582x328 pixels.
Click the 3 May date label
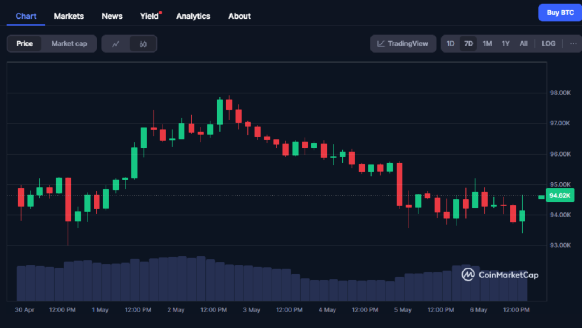click(x=252, y=310)
